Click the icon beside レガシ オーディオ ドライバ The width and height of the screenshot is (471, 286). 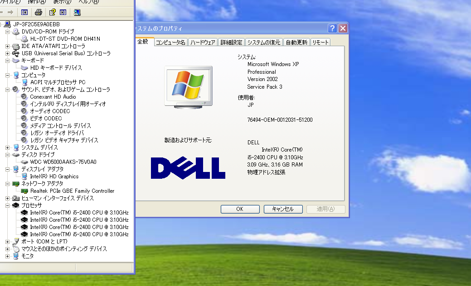[24, 133]
